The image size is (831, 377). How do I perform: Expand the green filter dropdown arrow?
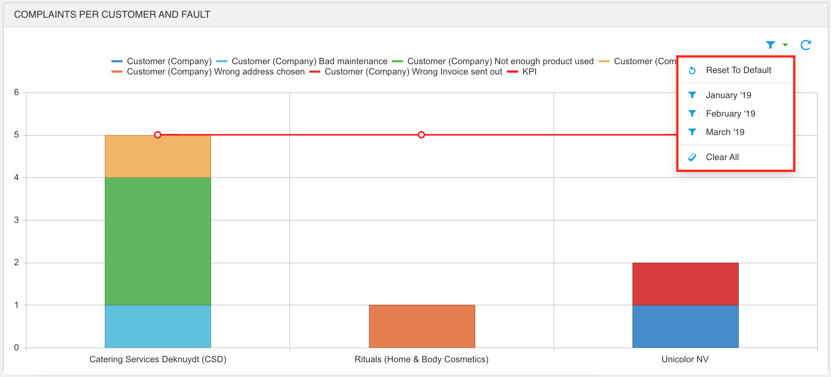785,45
